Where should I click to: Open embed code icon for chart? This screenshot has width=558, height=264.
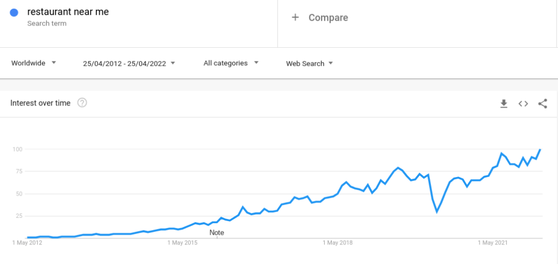point(523,104)
